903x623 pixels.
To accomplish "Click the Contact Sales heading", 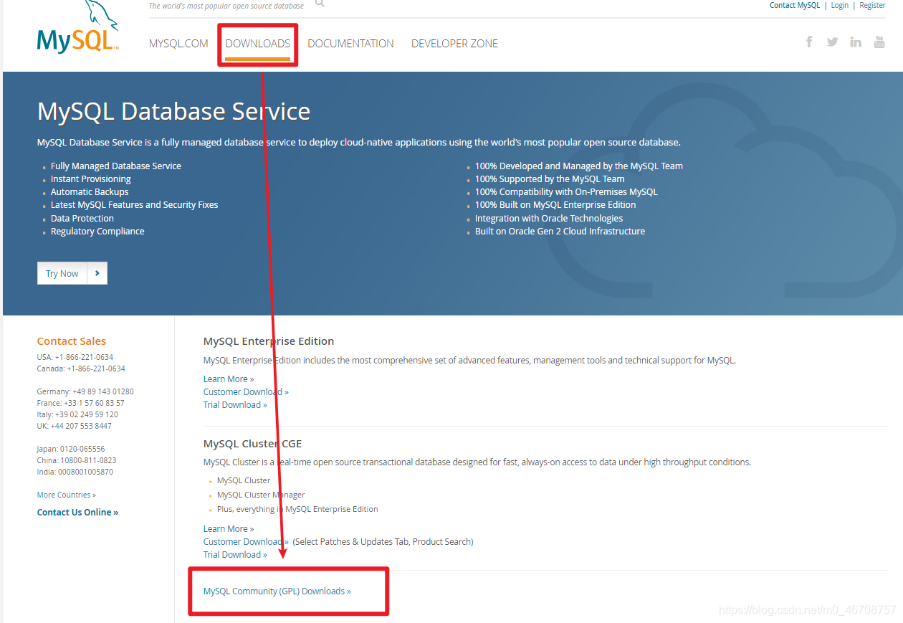I will point(72,341).
